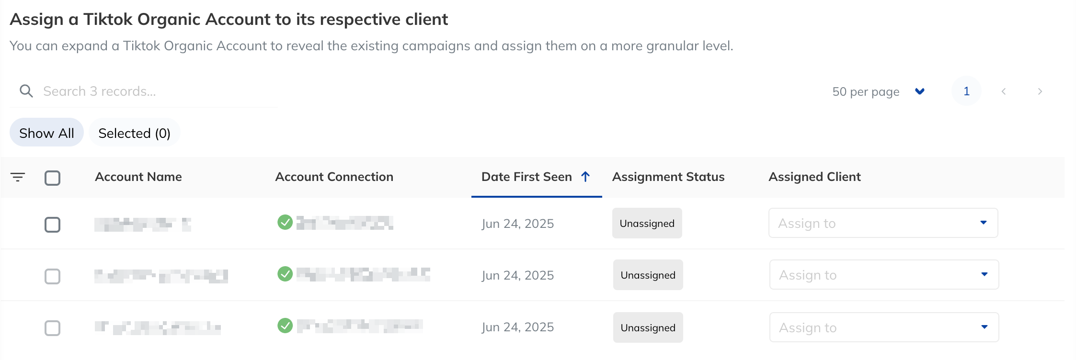
Task: Click third row green connection checkmark
Action: (285, 326)
